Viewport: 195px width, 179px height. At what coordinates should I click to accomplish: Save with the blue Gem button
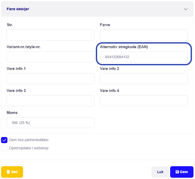pyautogui.click(x=182, y=172)
